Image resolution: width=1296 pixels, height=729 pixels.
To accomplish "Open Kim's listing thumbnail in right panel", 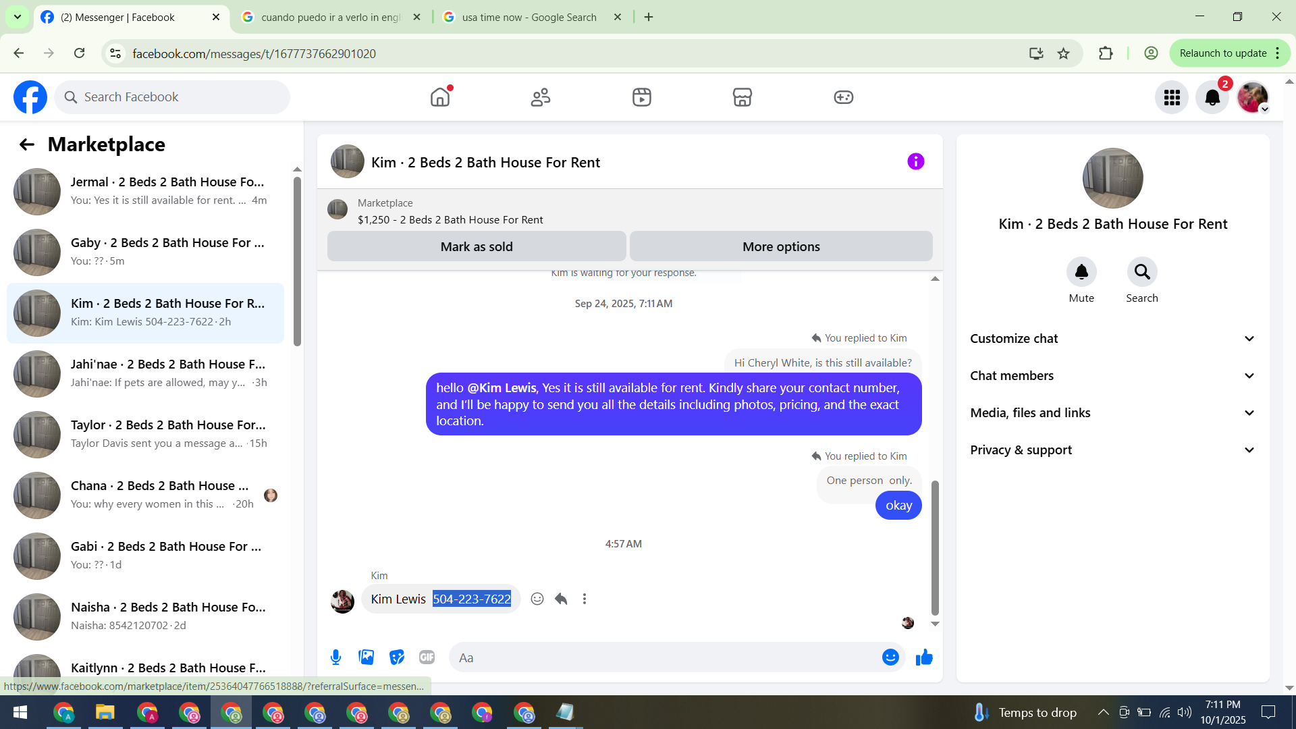I will [1112, 178].
